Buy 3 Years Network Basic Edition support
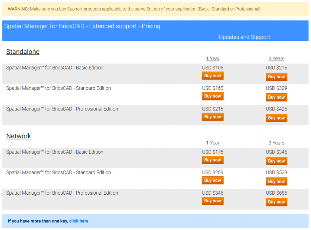This screenshot has height=230, width=311. tap(276, 161)
